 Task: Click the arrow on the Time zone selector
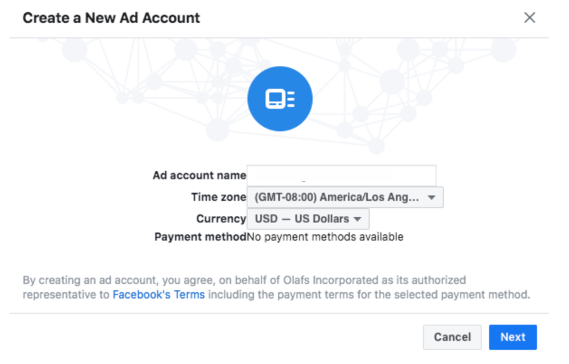(431, 198)
